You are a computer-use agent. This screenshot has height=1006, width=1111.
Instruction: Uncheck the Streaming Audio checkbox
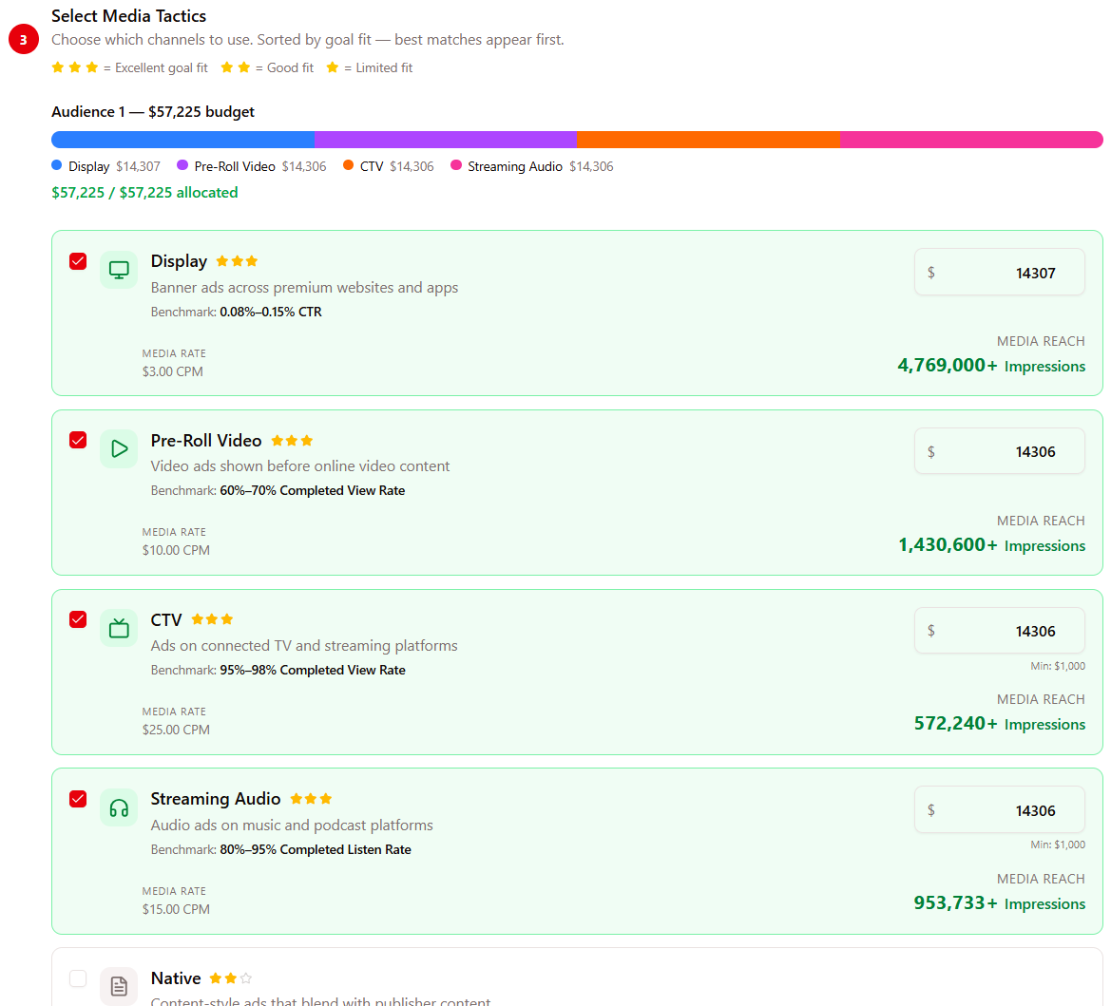coord(78,799)
